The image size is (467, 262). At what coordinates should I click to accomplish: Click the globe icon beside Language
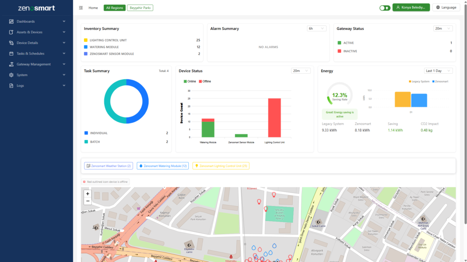pyautogui.click(x=438, y=7)
